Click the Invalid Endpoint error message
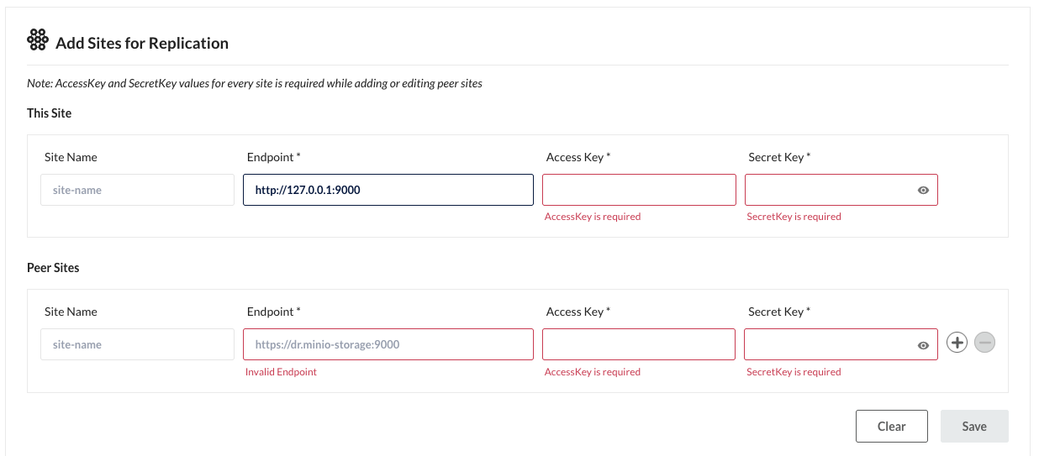This screenshot has height=456, width=1039. [281, 372]
